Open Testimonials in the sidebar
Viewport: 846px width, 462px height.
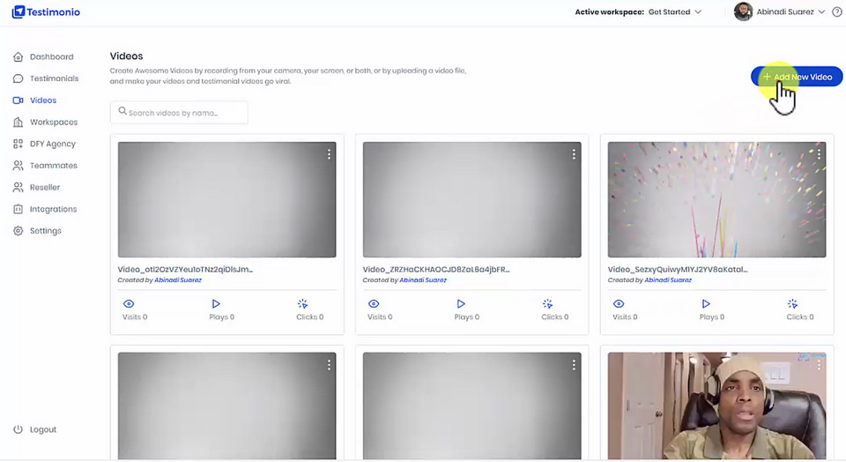coord(54,78)
